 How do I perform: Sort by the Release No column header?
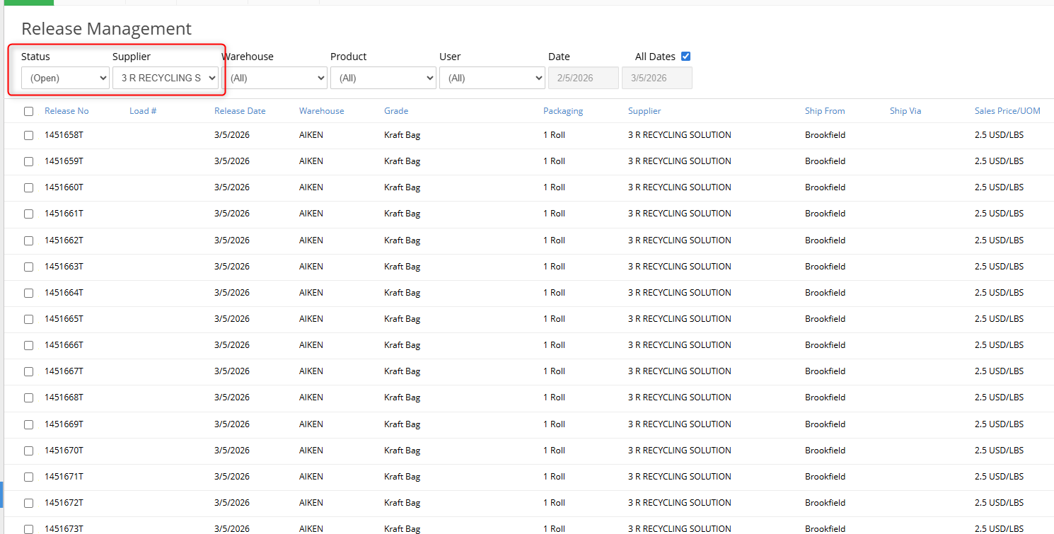(66, 111)
